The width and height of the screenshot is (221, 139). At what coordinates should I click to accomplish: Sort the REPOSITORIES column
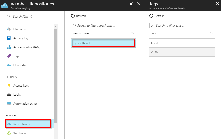[x=133, y=33]
